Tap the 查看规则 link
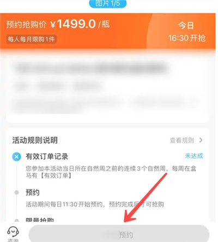The height and width of the screenshot is (242, 218). tap(182, 140)
